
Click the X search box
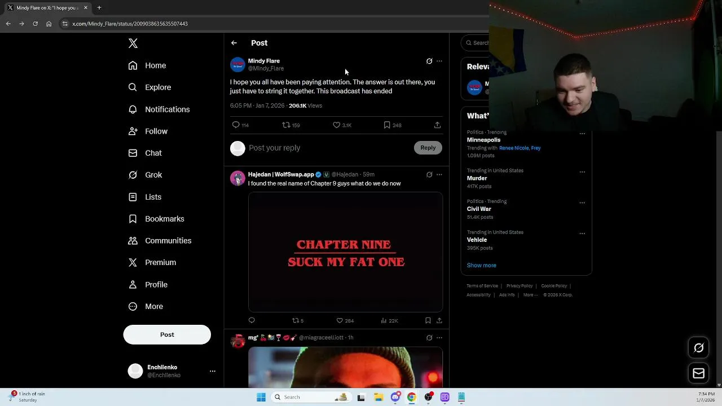click(x=475, y=43)
